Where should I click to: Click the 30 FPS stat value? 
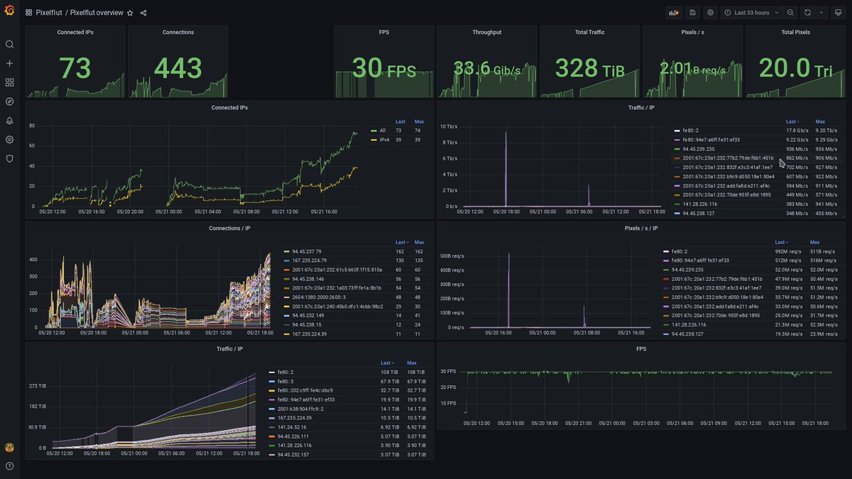point(384,68)
